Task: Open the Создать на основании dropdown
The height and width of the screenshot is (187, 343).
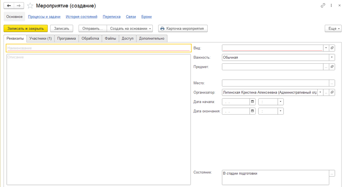Action: tap(130, 28)
